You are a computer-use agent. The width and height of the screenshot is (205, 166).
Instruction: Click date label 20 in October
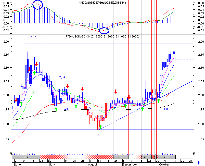[x=182, y=161]
